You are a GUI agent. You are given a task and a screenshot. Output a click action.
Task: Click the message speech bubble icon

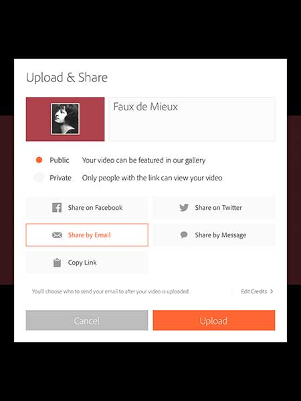[x=184, y=235]
